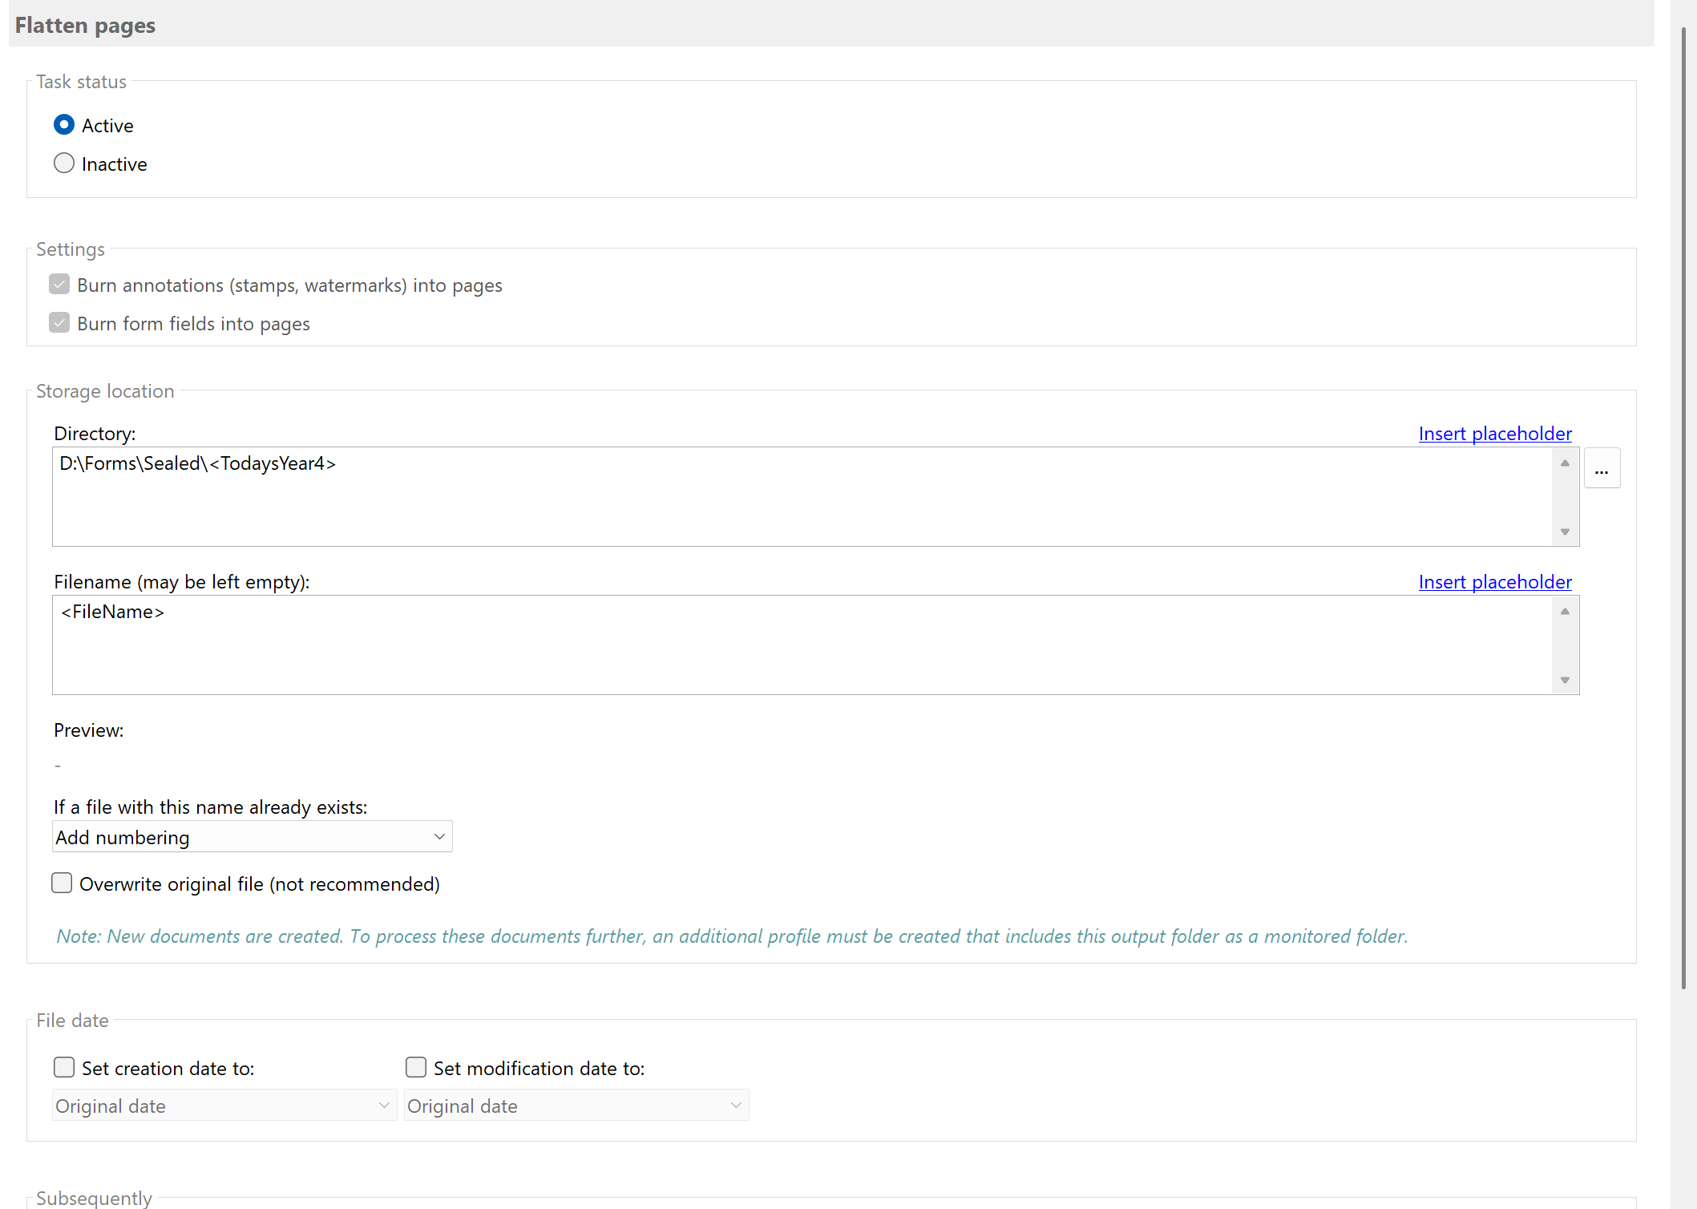1697x1209 pixels.
Task: Click the scroll-up arrow in Filename field
Action: point(1563,611)
